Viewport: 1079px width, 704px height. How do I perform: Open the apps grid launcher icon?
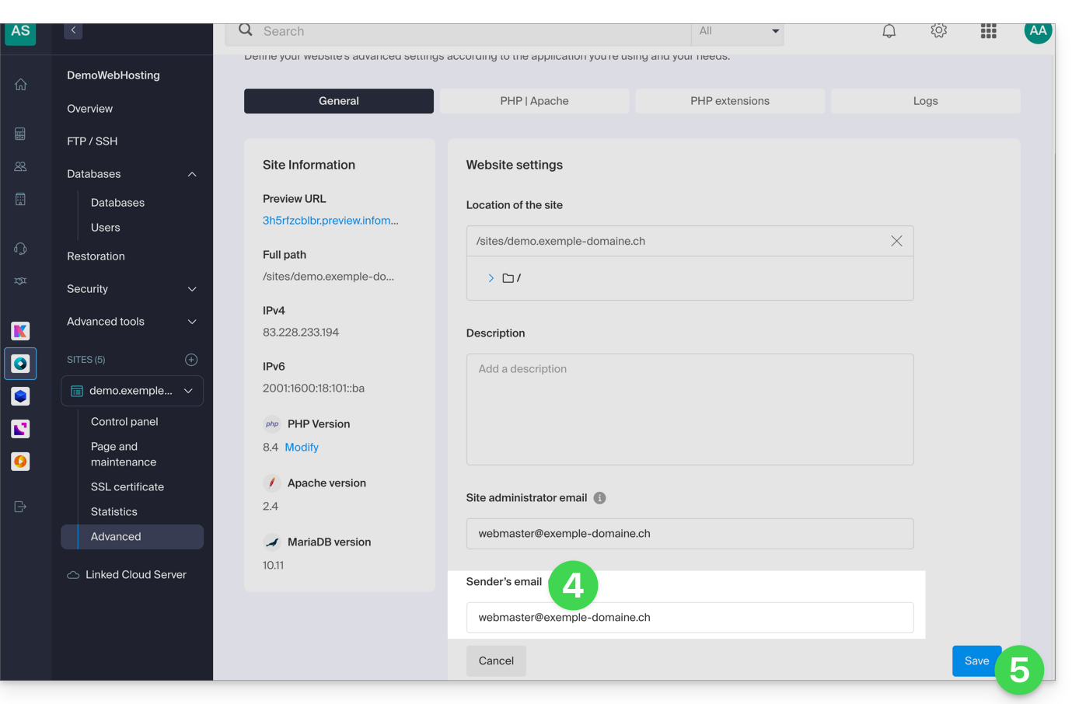point(988,31)
